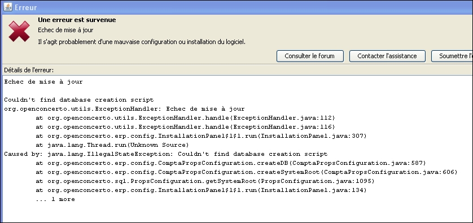This screenshot has width=473, height=223.
Task: Click the red cross error icon
Action: pos(19,32)
